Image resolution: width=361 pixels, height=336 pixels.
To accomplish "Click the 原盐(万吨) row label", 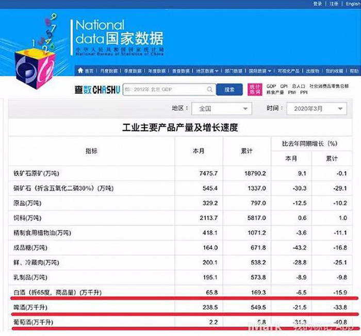I will point(27,203).
